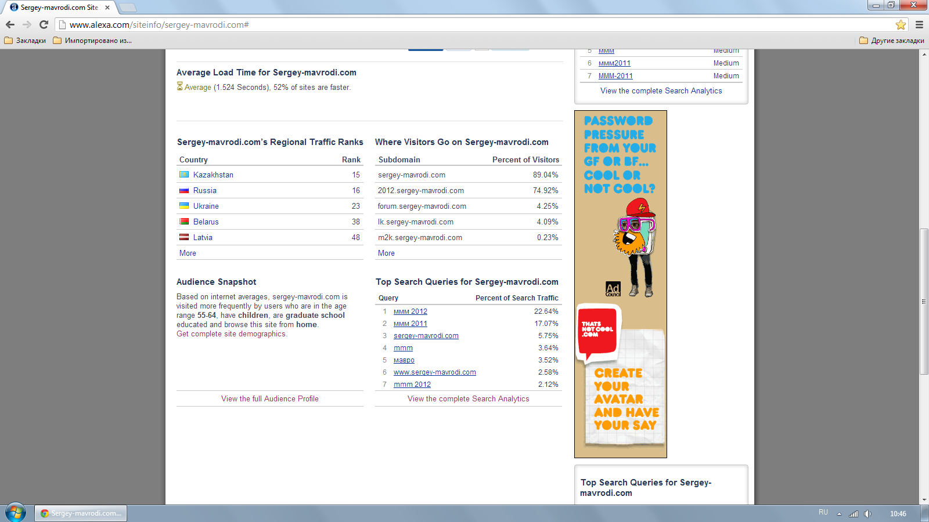
Task: Click the network signal tray icon
Action: click(x=854, y=514)
